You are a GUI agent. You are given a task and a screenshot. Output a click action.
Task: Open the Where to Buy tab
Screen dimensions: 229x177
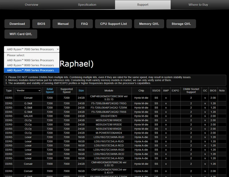pyautogui.click(x=198, y=5)
